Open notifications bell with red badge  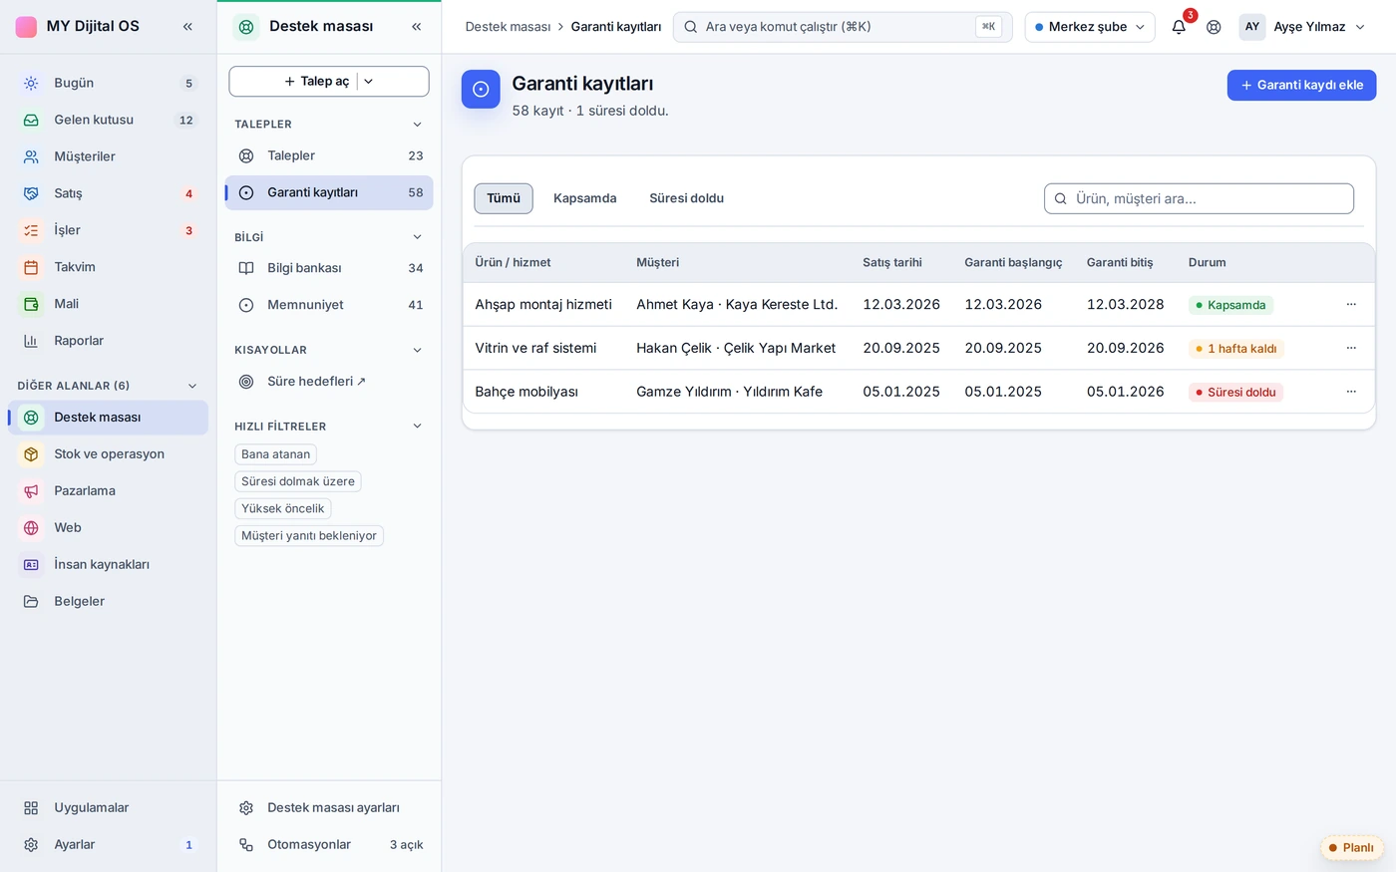(1179, 27)
